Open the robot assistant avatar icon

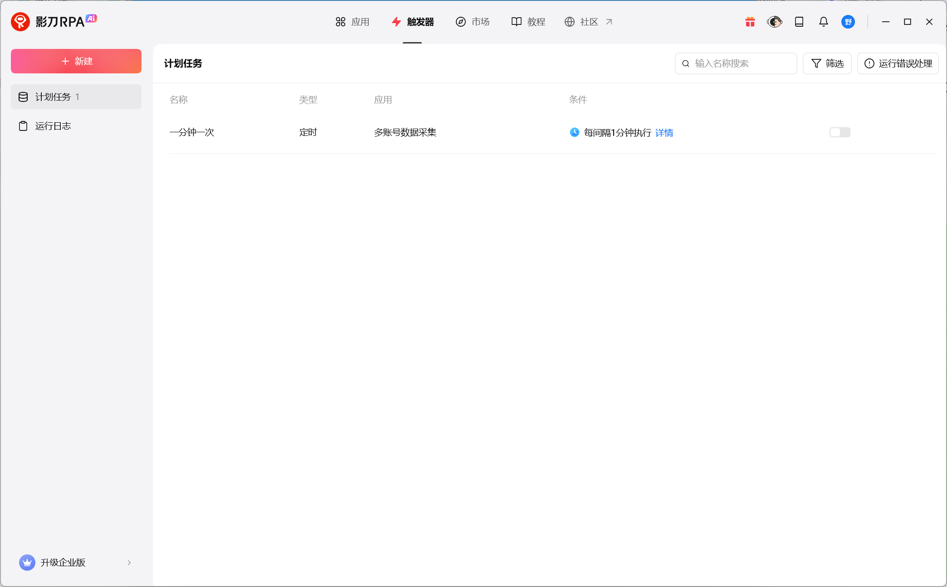pyautogui.click(x=774, y=22)
